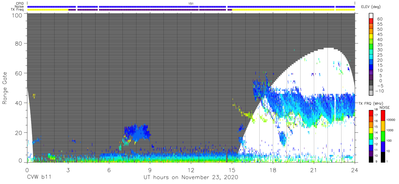Click the UT hours axis tick '15'
The width and height of the screenshot is (399, 184).
coord(232,170)
